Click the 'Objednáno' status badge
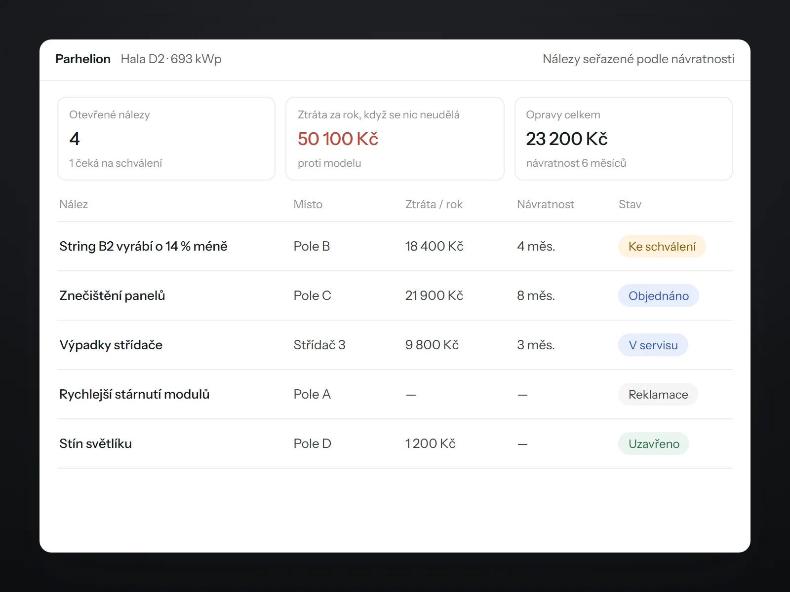The height and width of the screenshot is (592, 790). pyautogui.click(x=659, y=296)
